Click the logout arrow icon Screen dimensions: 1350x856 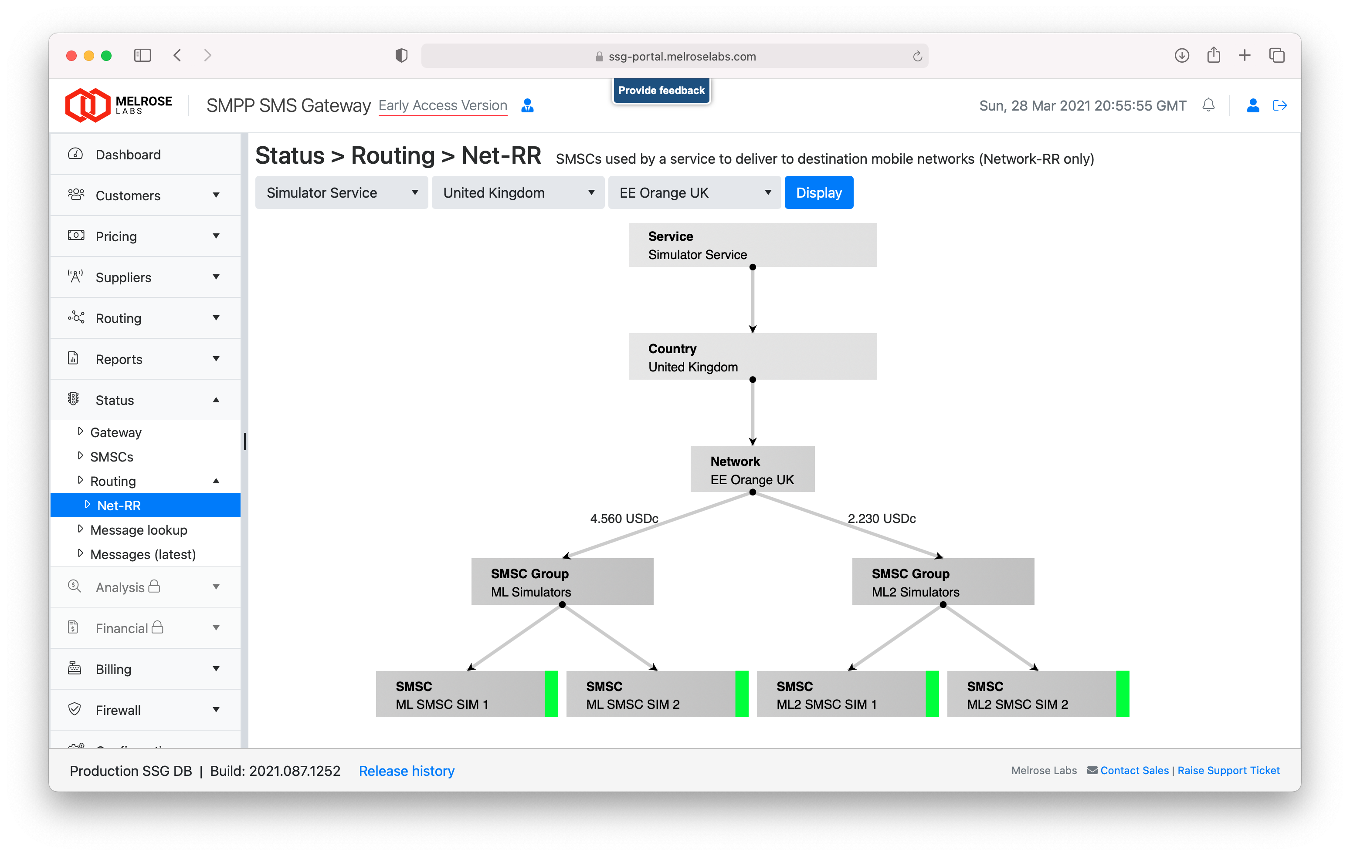(x=1279, y=105)
